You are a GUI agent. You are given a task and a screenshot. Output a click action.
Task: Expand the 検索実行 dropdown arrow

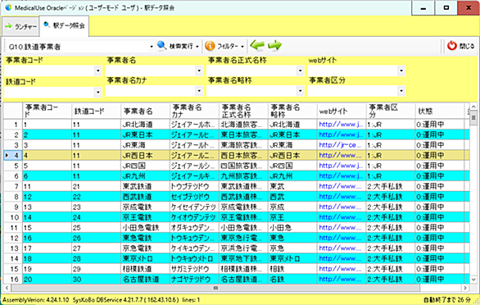[x=197, y=47]
